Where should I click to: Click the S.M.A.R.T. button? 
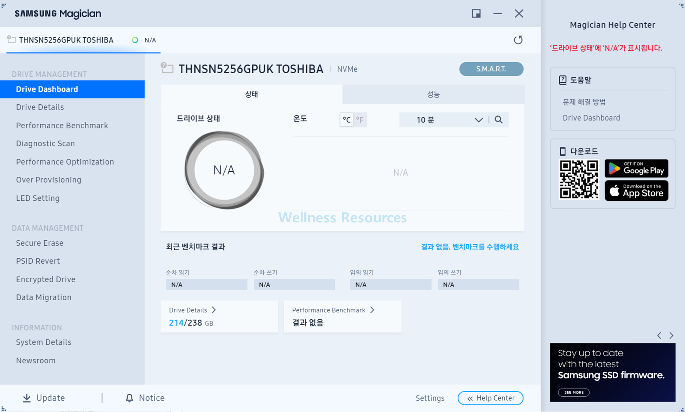[491, 69]
